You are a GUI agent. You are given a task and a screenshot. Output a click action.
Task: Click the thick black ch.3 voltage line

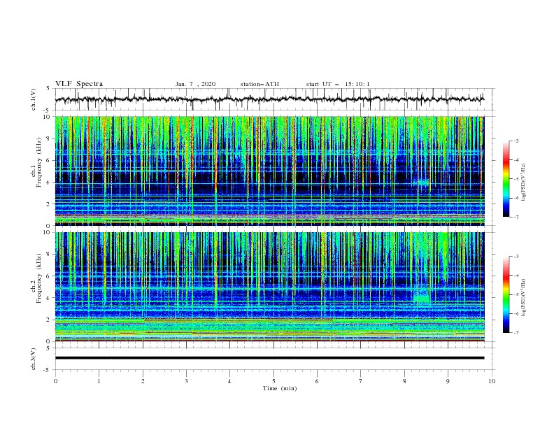point(269,358)
